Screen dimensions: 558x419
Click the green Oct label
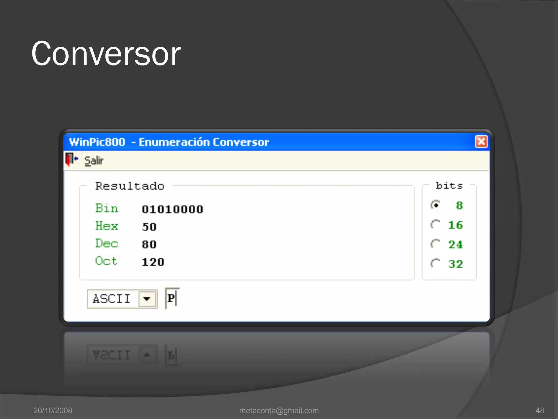tap(106, 261)
